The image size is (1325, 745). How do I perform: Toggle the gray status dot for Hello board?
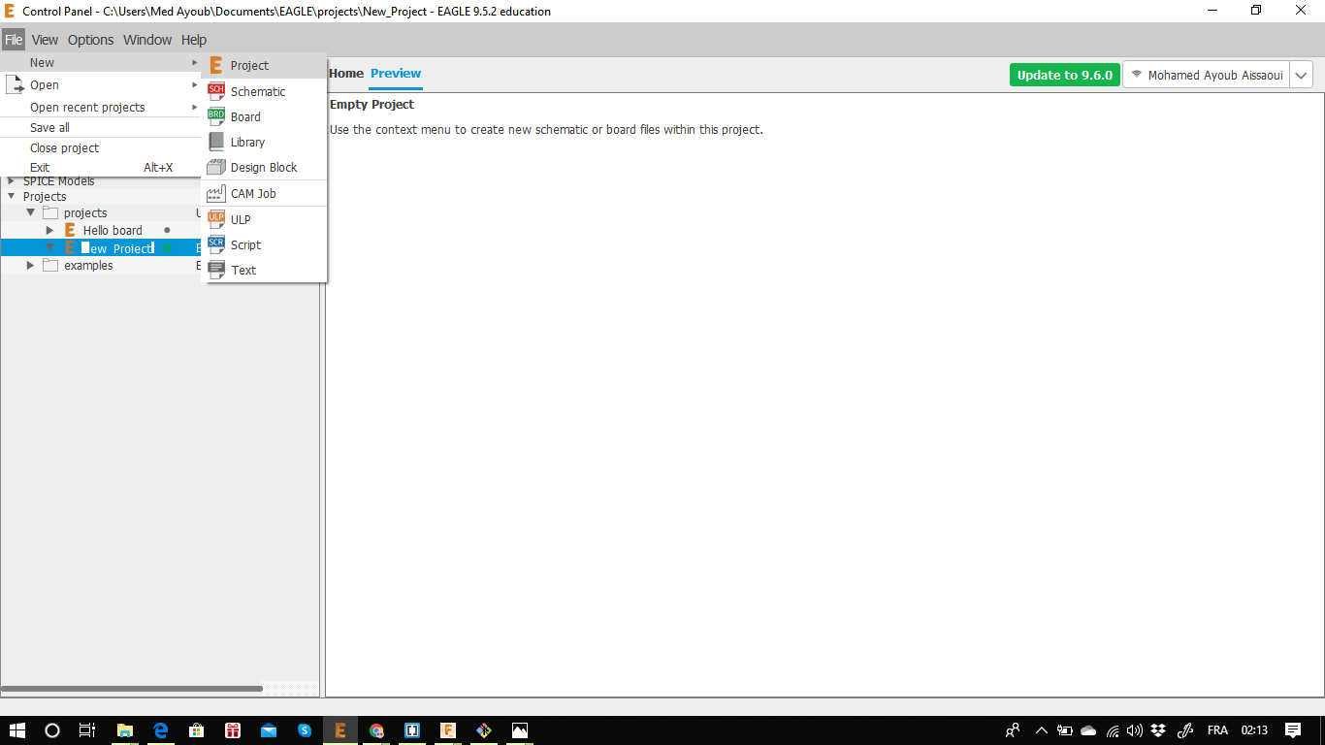pyautogui.click(x=167, y=230)
